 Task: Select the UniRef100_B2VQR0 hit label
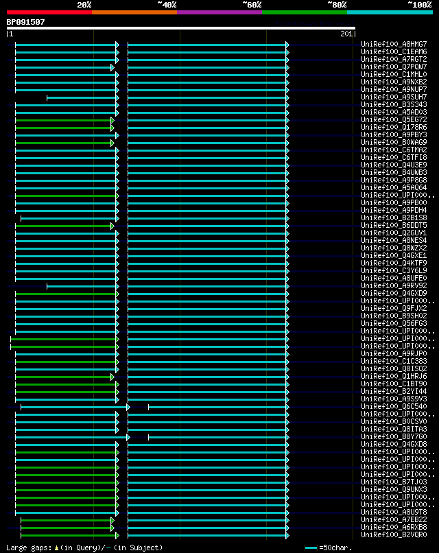click(x=394, y=534)
